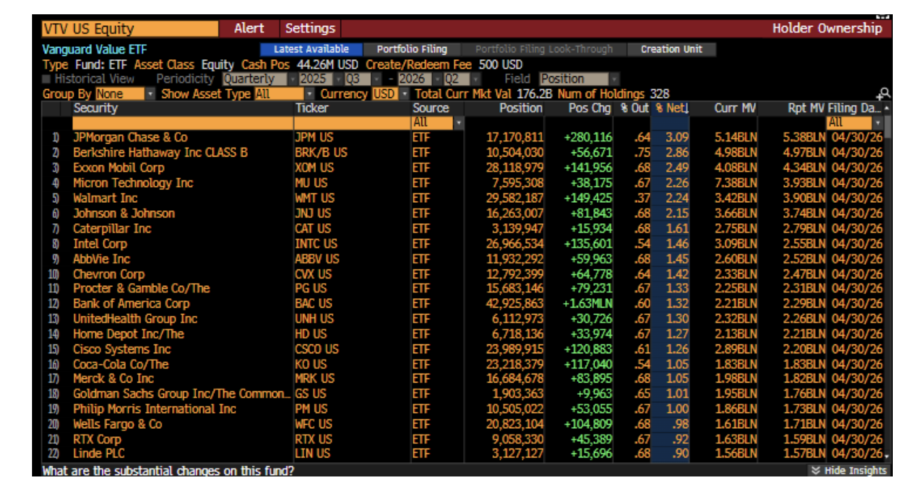The width and height of the screenshot is (903, 486).
Task: Sort by the Security column header
Action: click(95, 108)
